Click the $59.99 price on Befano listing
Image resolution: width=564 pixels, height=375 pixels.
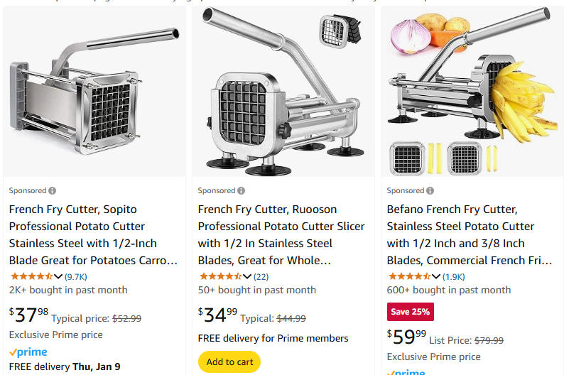(x=406, y=337)
